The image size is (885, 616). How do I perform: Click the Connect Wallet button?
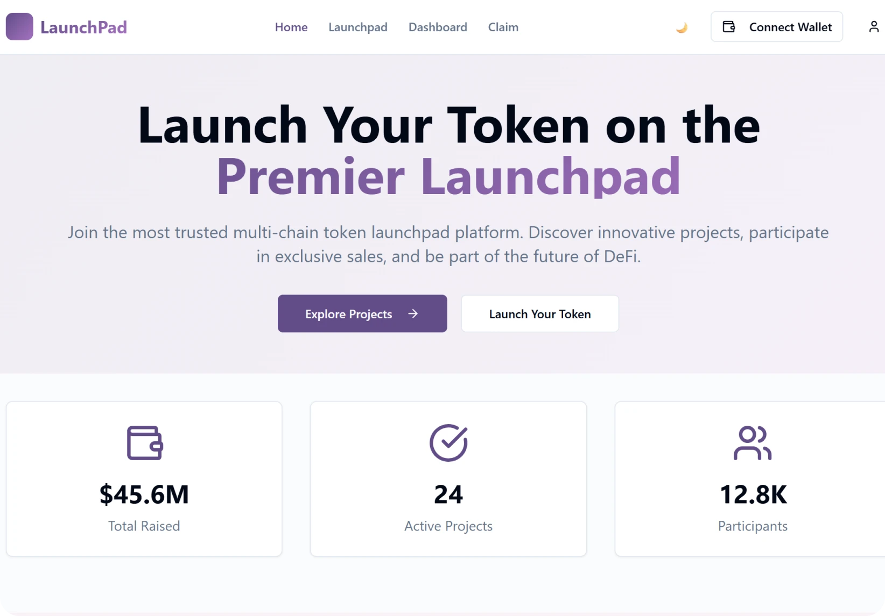777,26
